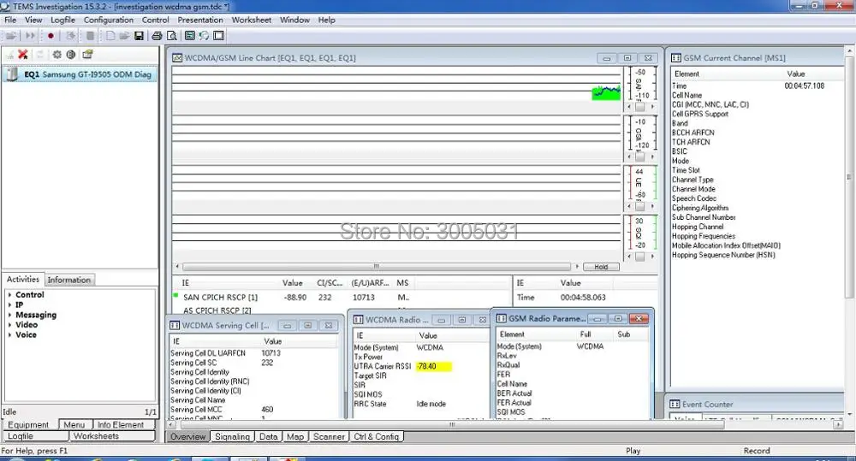Open the Help menu
This screenshot has width=856, height=461.
[x=326, y=20]
